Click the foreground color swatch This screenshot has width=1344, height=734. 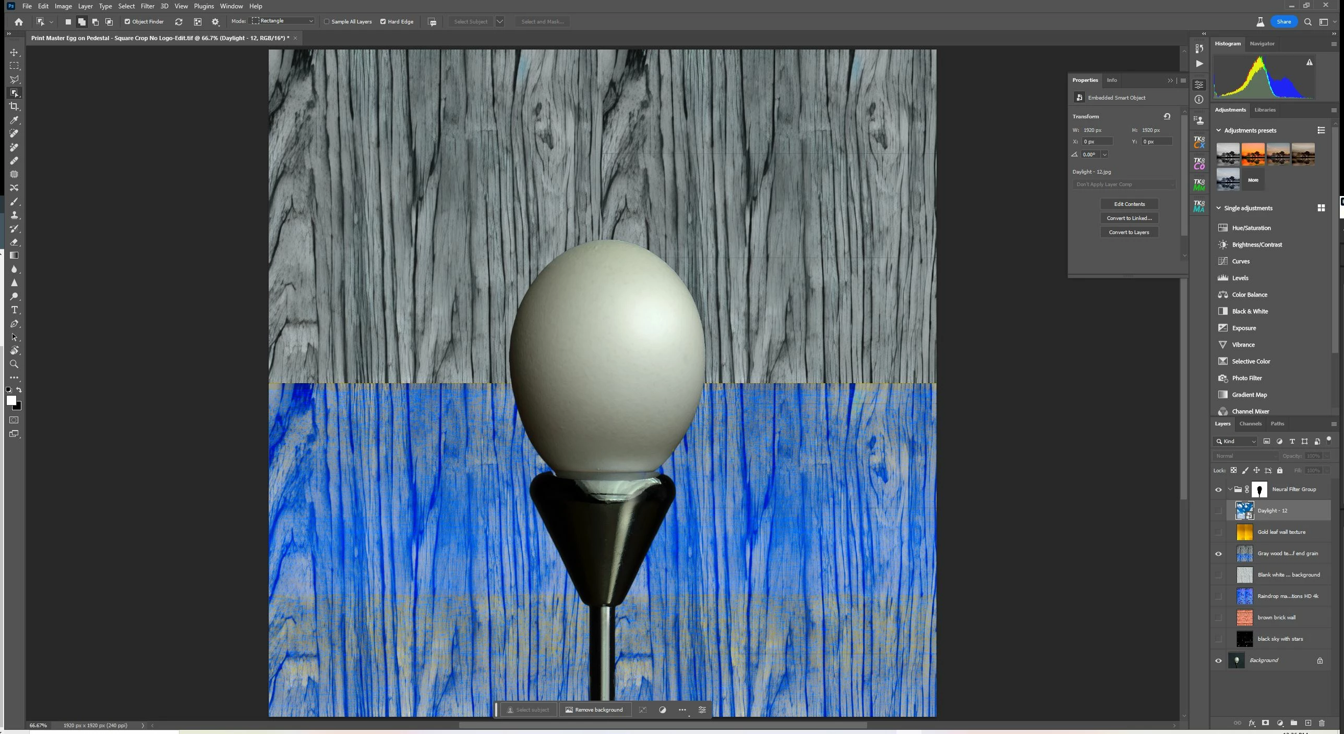point(11,400)
